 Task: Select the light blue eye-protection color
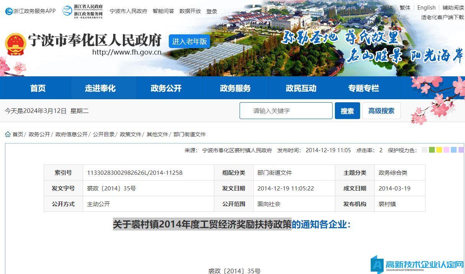[x=454, y=150]
